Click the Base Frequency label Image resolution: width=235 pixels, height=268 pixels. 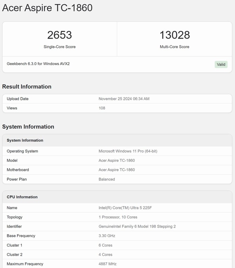coord(21,236)
